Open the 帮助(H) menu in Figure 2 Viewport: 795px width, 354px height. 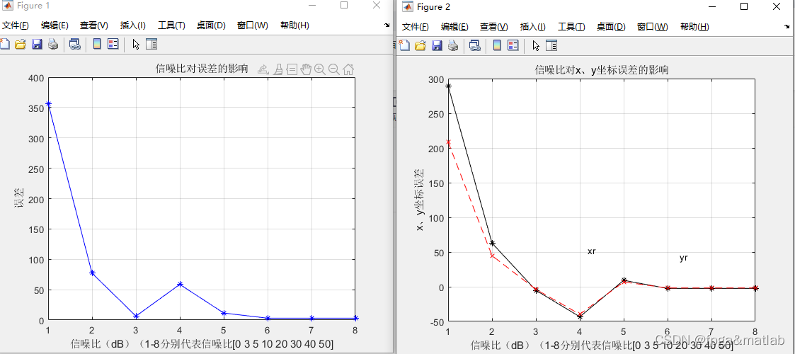click(694, 27)
